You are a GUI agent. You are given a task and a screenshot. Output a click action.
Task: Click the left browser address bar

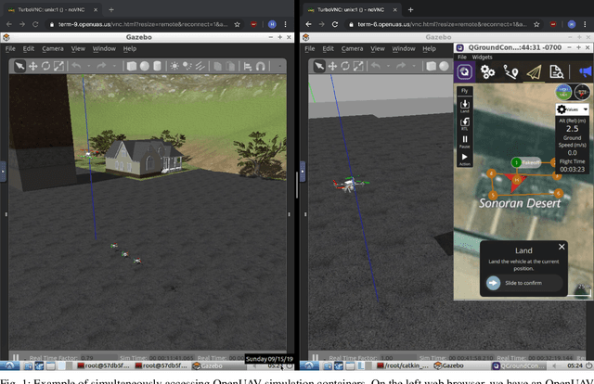[143, 24]
